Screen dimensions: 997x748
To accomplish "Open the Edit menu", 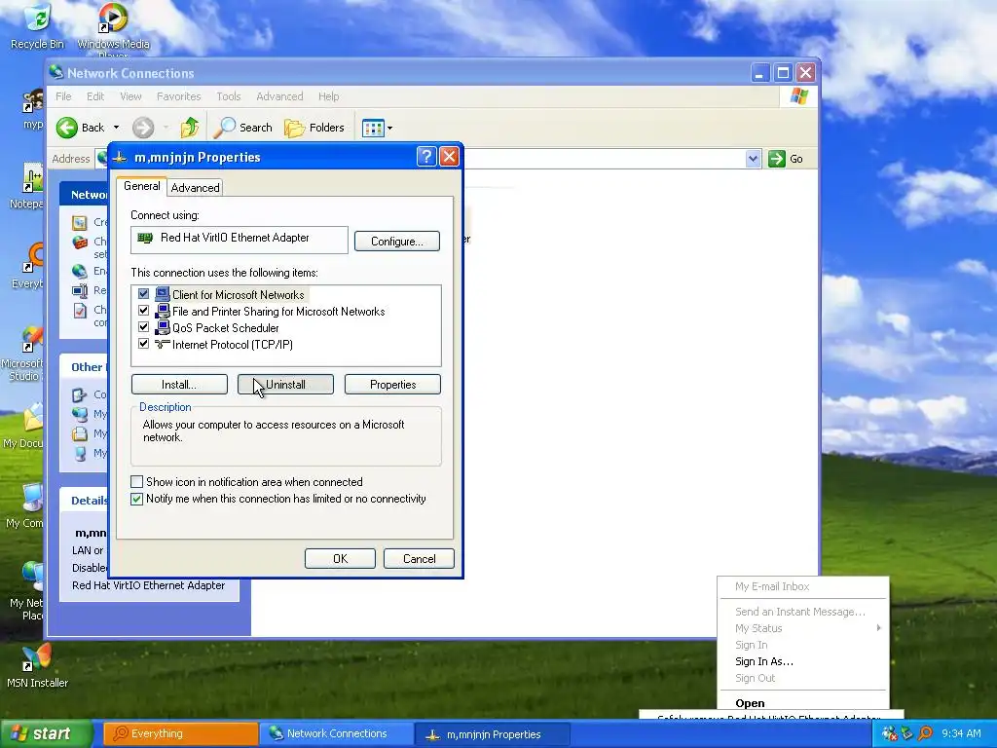I will click(x=95, y=96).
